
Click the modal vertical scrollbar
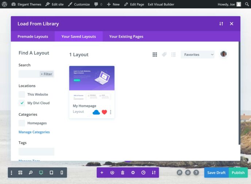(x=239, y=93)
